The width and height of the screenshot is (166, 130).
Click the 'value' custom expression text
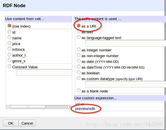coord(80,104)
